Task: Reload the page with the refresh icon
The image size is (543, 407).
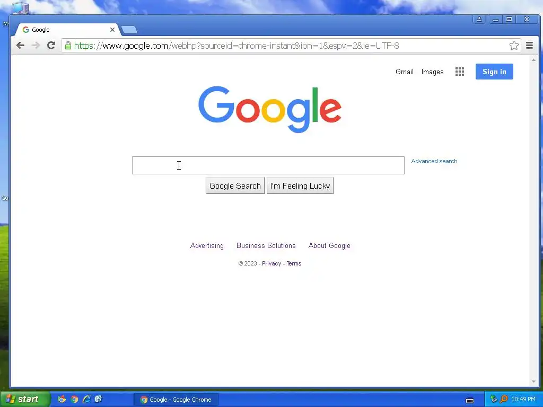Action: (x=51, y=46)
